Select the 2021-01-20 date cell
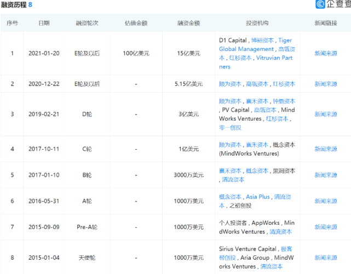Screen dimensions: 351x274 click(44, 53)
